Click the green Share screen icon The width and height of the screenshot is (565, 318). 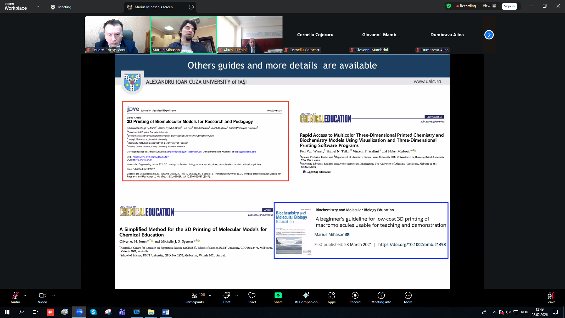tap(278, 295)
